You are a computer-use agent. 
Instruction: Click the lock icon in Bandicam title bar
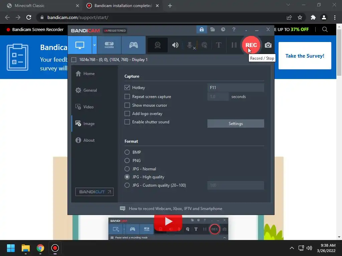(202, 29)
